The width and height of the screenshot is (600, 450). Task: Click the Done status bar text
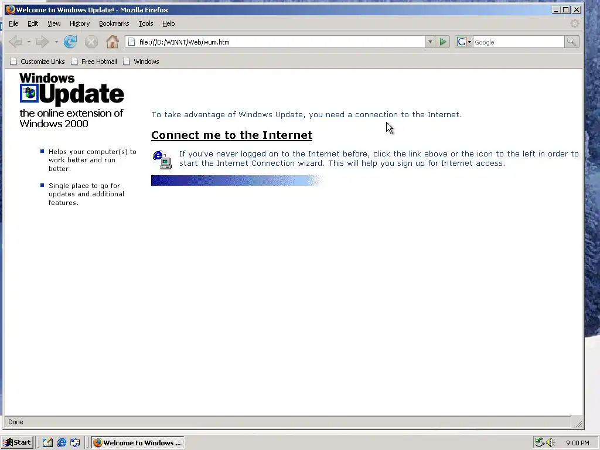click(16, 422)
